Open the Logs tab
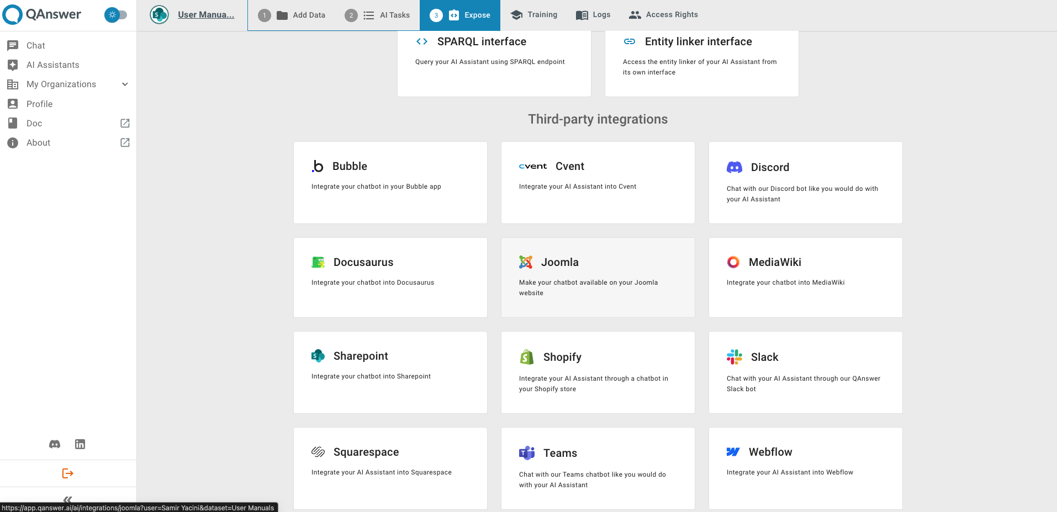 pyautogui.click(x=593, y=15)
